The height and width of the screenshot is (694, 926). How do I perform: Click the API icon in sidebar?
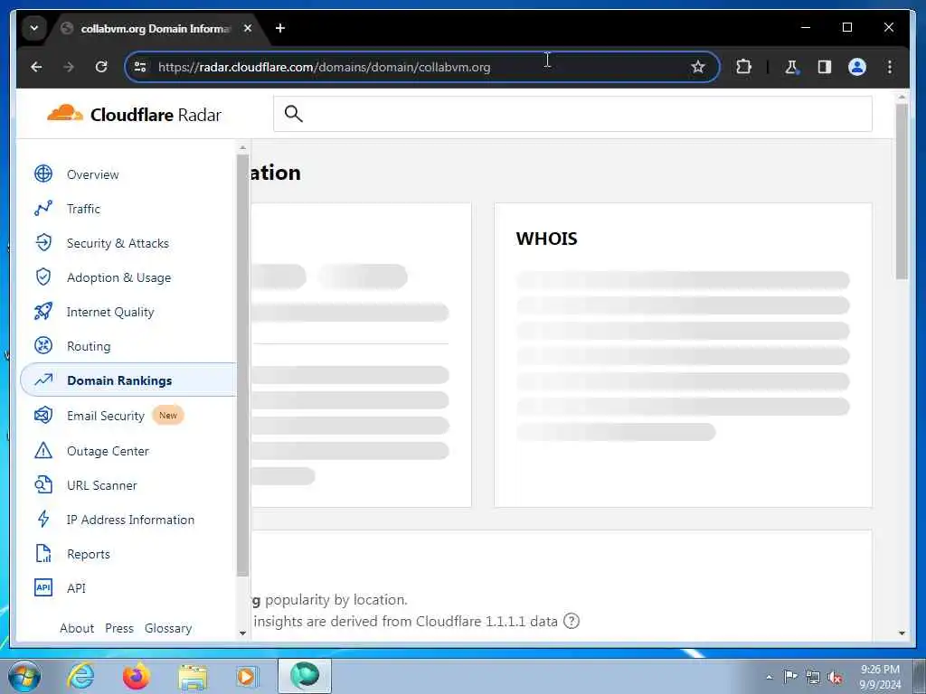[x=43, y=587]
